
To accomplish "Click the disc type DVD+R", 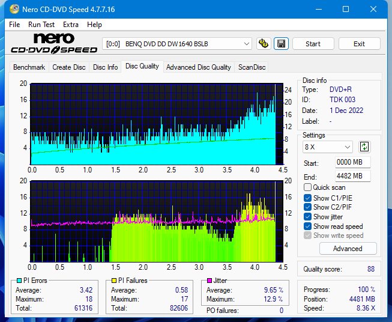I will point(340,90).
